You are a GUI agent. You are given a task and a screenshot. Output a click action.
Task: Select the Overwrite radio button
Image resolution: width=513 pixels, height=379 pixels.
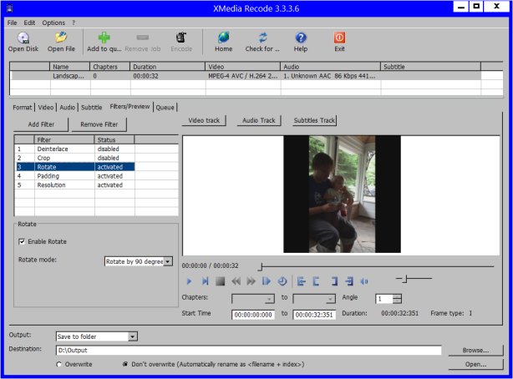point(59,365)
